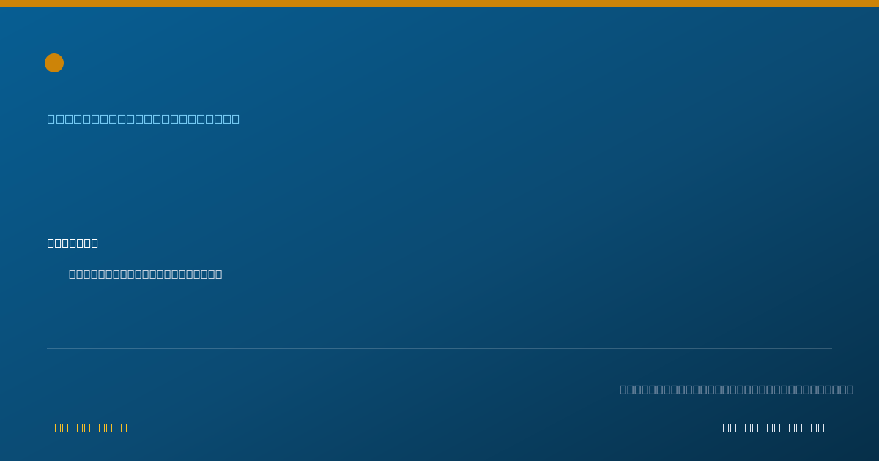
Task: Click the orange dot above the blue text
Action: coord(54,63)
